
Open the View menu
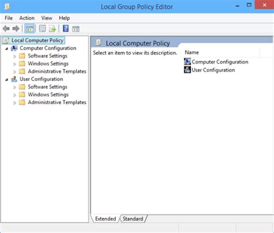47,18
